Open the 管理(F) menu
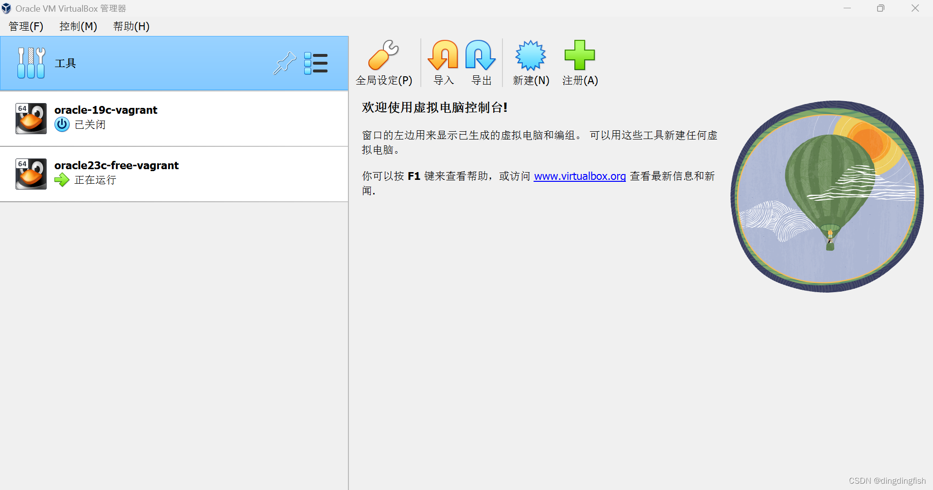The image size is (933, 490). (26, 26)
